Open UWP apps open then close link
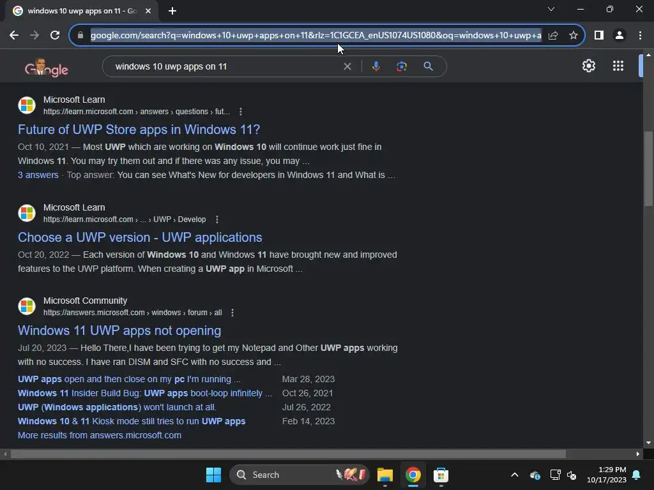 point(129,379)
